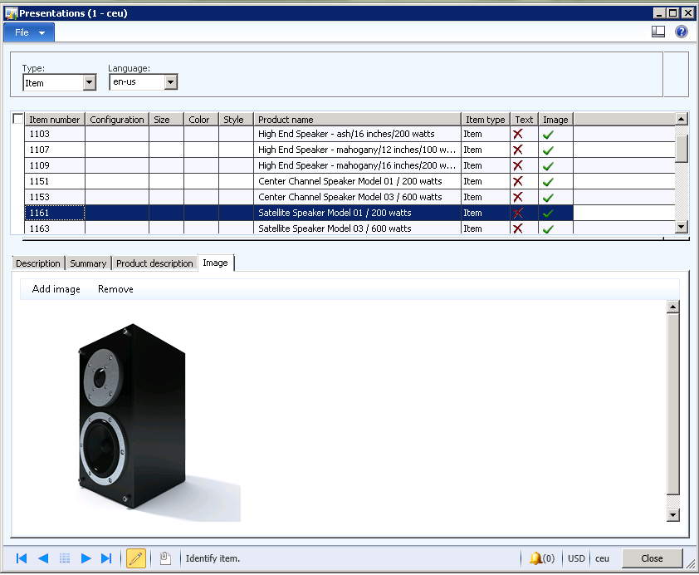
Task: Open the Type dropdown showing Item
Action: tap(90, 82)
